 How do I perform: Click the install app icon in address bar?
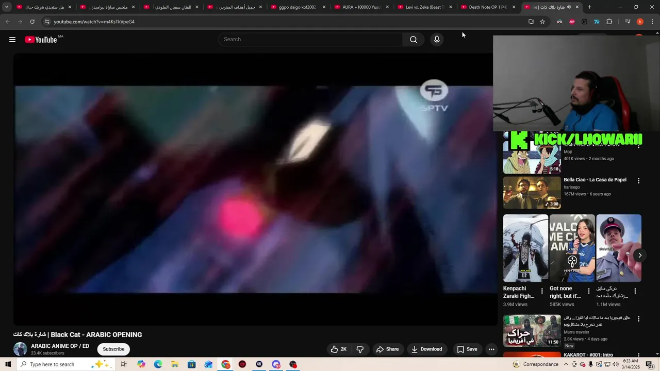tap(531, 22)
